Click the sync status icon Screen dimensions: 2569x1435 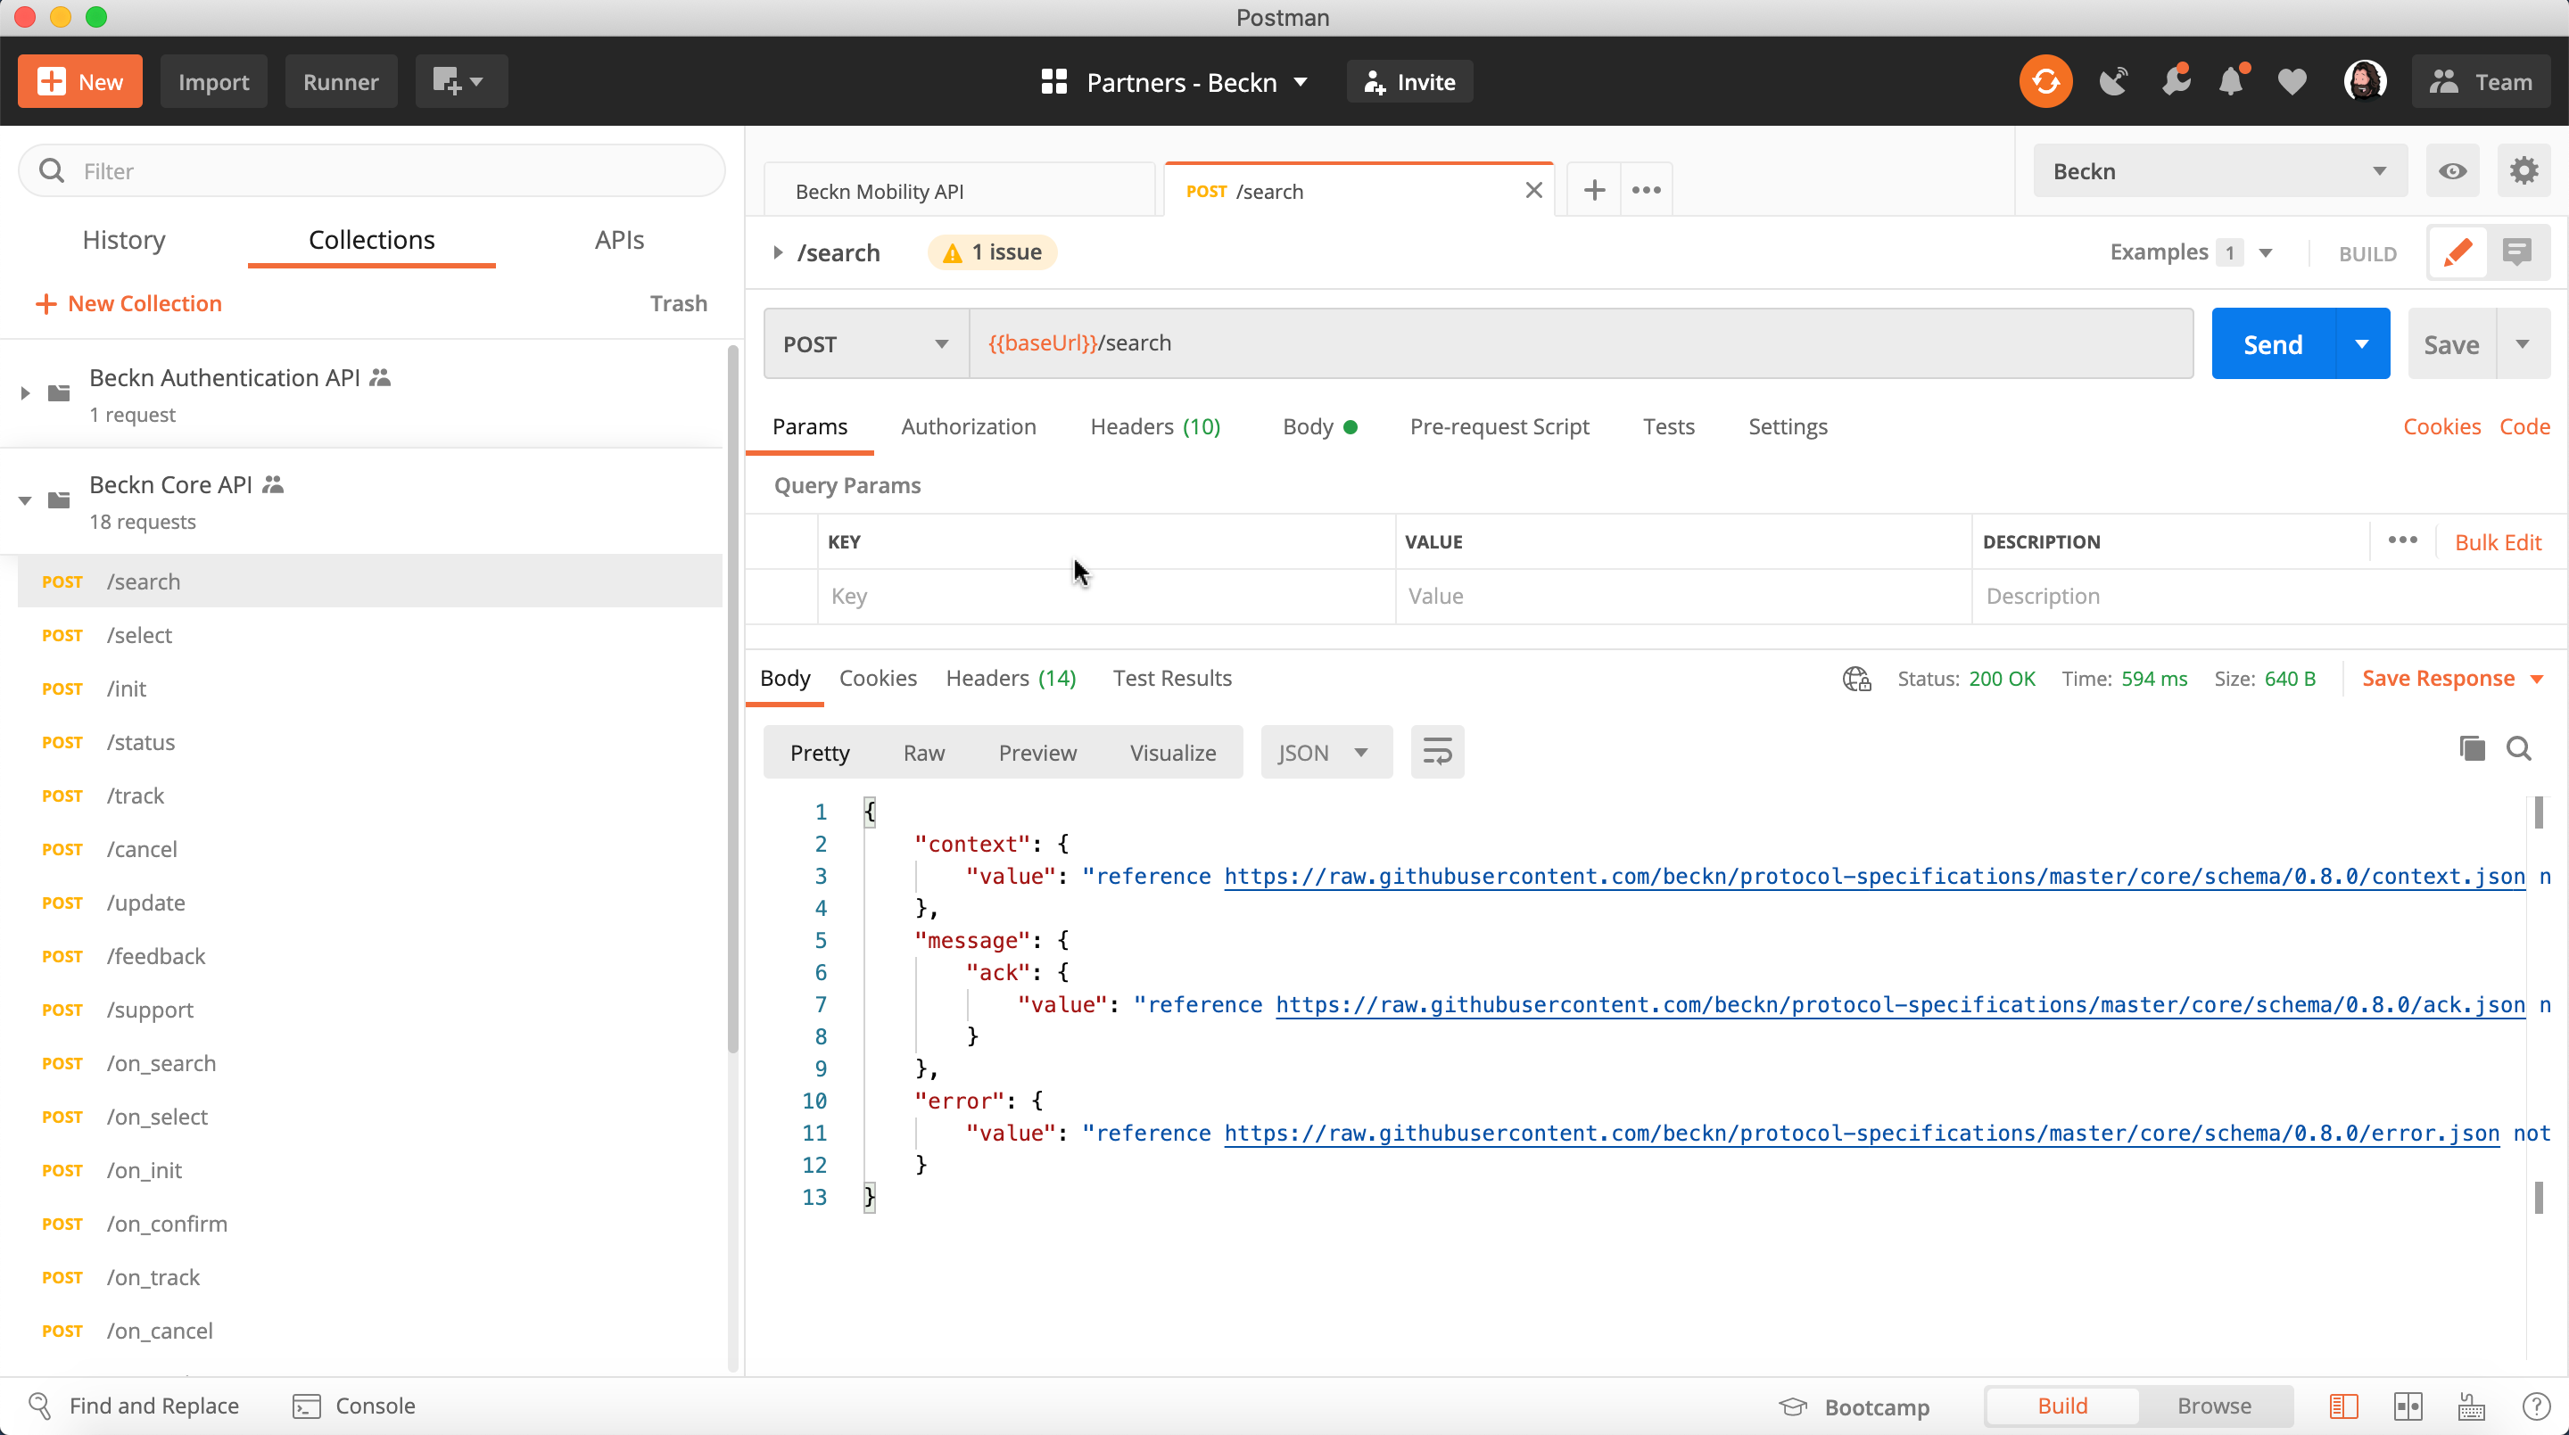[x=2045, y=82]
